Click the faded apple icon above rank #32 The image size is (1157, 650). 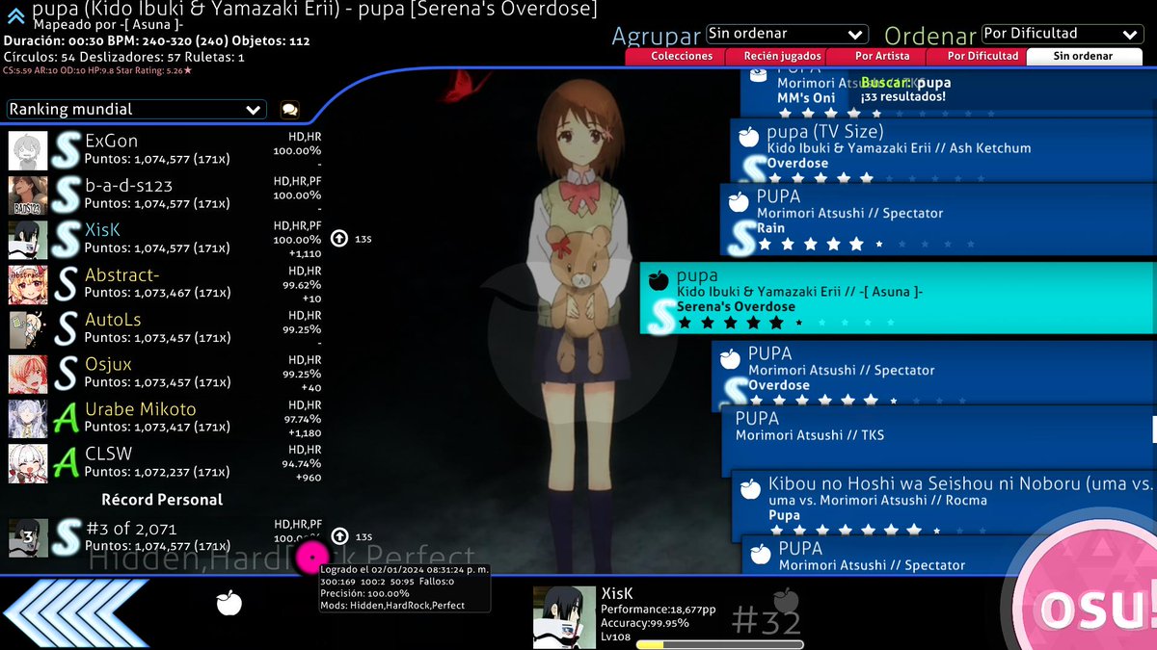click(x=786, y=601)
